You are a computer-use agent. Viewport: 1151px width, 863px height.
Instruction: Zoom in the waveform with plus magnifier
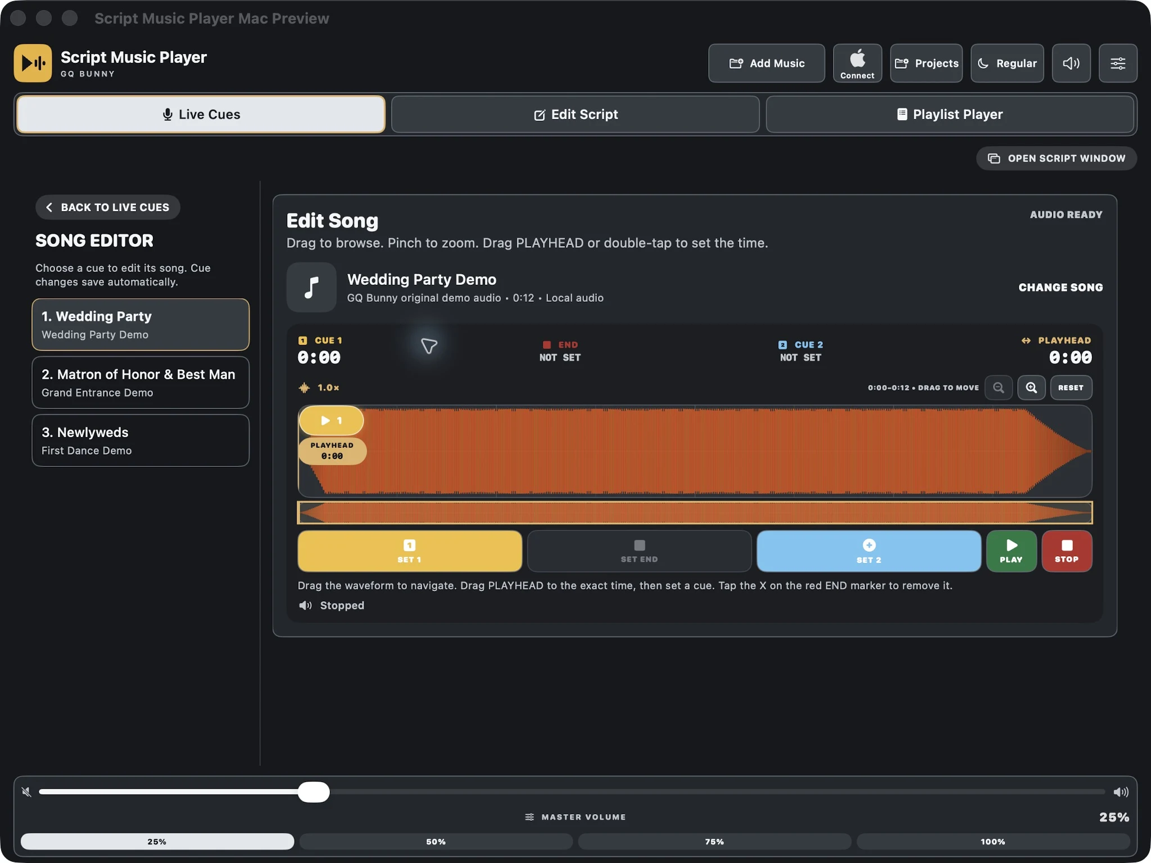coord(1031,388)
